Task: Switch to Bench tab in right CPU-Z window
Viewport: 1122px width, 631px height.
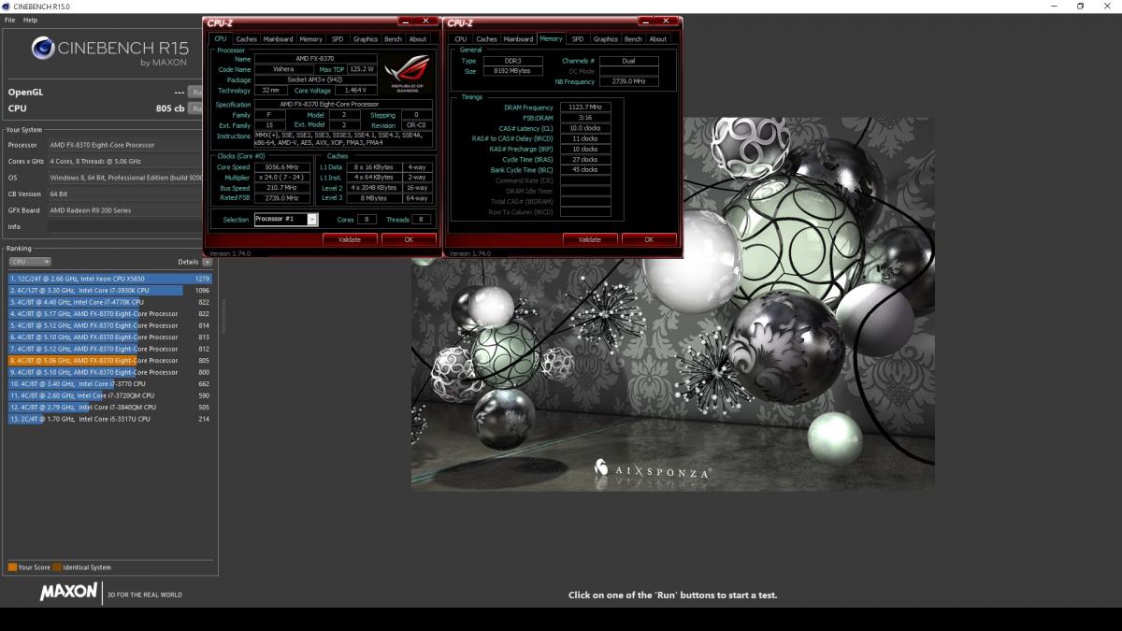Action: pos(634,39)
